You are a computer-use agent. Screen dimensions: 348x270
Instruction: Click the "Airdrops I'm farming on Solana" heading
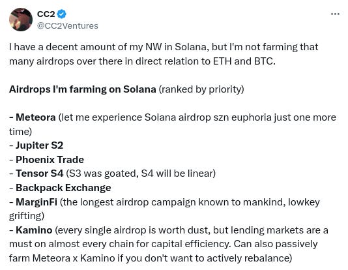[x=83, y=89]
